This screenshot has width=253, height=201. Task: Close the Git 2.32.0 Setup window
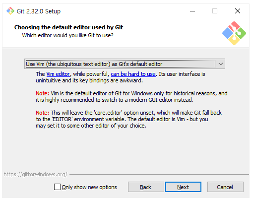click(x=238, y=11)
